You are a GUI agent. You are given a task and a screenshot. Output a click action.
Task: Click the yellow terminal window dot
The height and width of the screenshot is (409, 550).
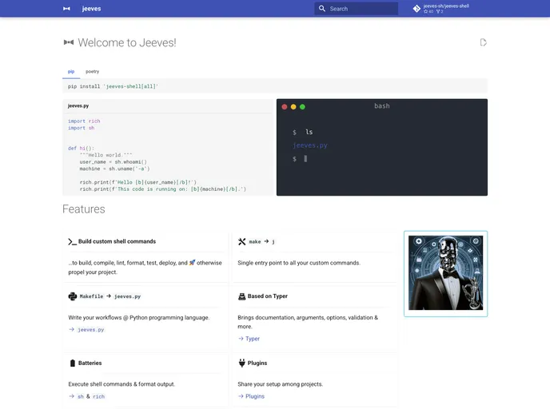pos(293,107)
